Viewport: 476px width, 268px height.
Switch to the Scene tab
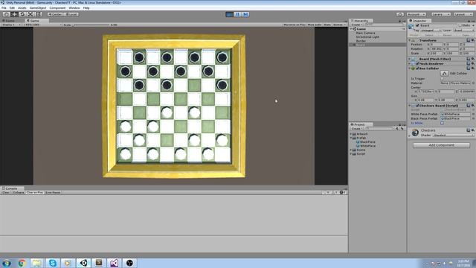pos(10,21)
